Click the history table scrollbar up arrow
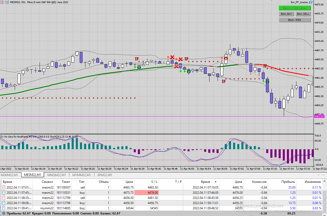The width and height of the screenshot is (327, 216). 325,182
